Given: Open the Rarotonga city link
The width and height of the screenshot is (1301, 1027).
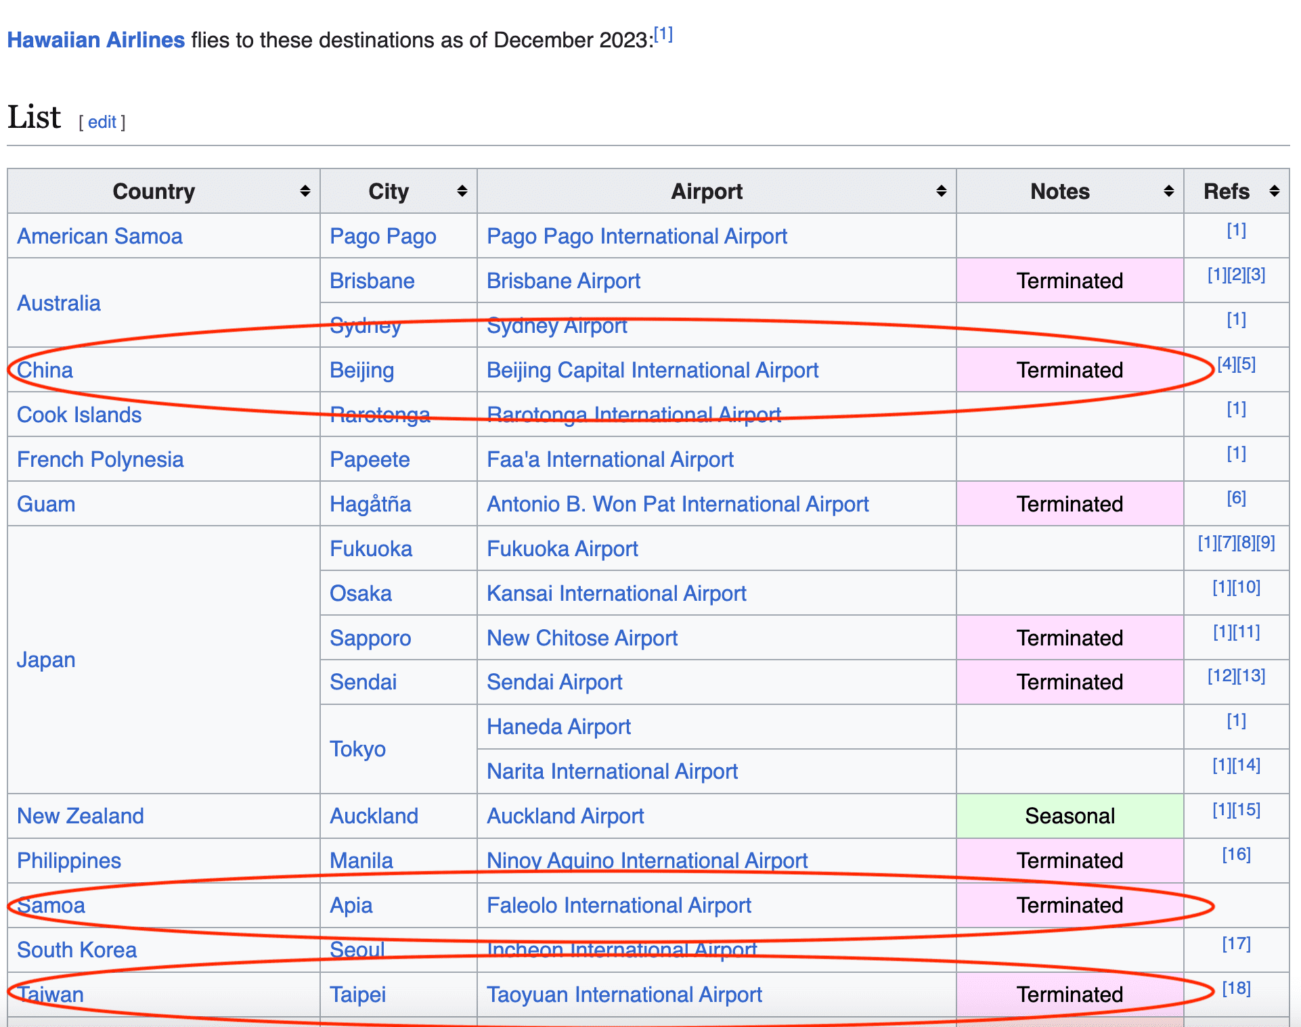Looking at the screenshot, I should tap(380, 415).
